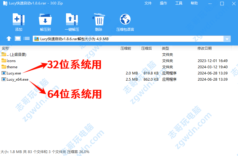Click the 添加 (Add) toolbar icon
The height and width of the screenshot is (156, 238).
pos(19,20)
